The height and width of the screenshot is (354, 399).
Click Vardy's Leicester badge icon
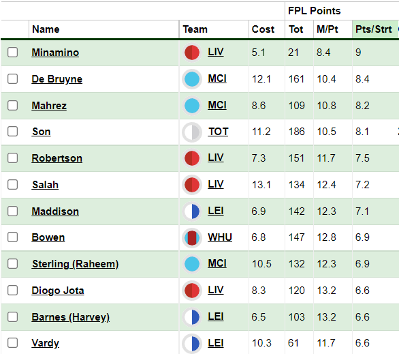click(192, 343)
